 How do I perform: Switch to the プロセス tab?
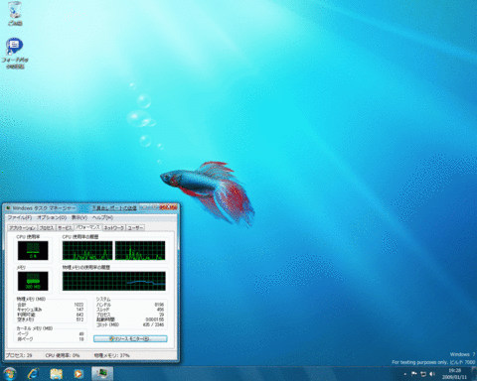(x=47, y=228)
